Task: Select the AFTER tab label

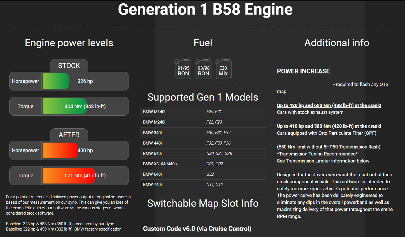Action: tap(69, 135)
